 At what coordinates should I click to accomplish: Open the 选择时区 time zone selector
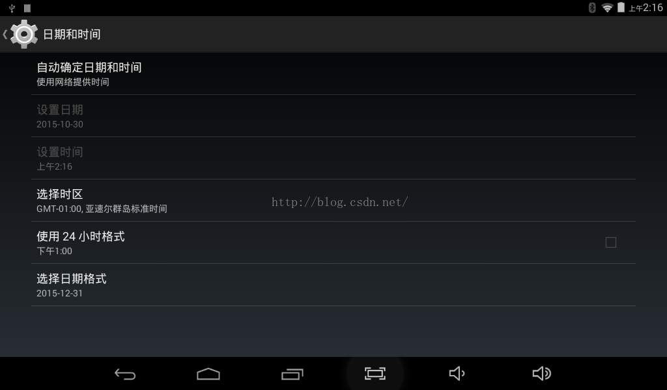333,200
